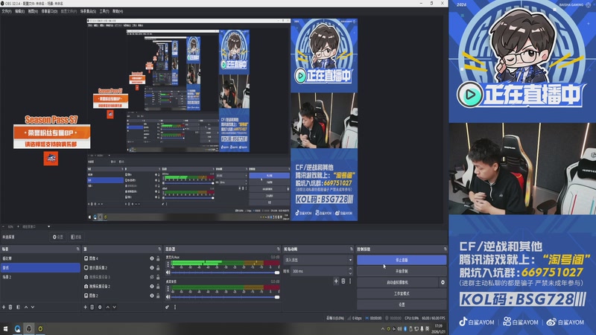The image size is (596, 335).
Task: Open source 滤镜 filters button above docks
Action: (76, 237)
